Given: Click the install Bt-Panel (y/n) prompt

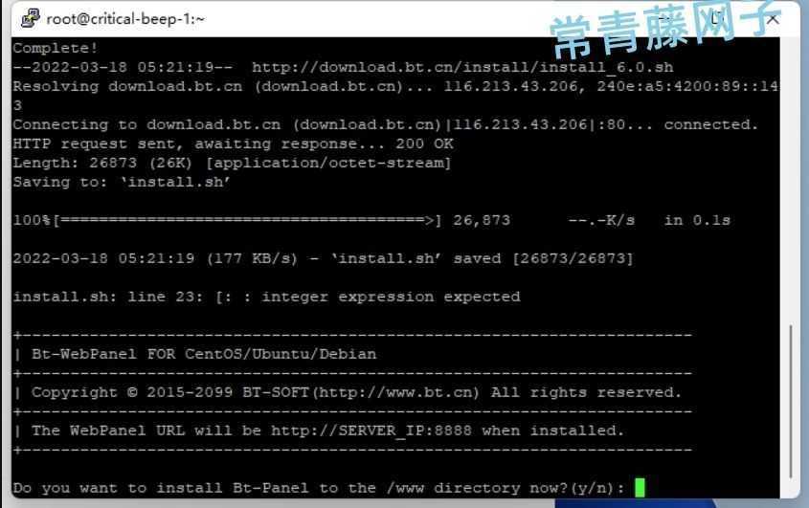Looking at the screenshot, I should pyautogui.click(x=319, y=488).
